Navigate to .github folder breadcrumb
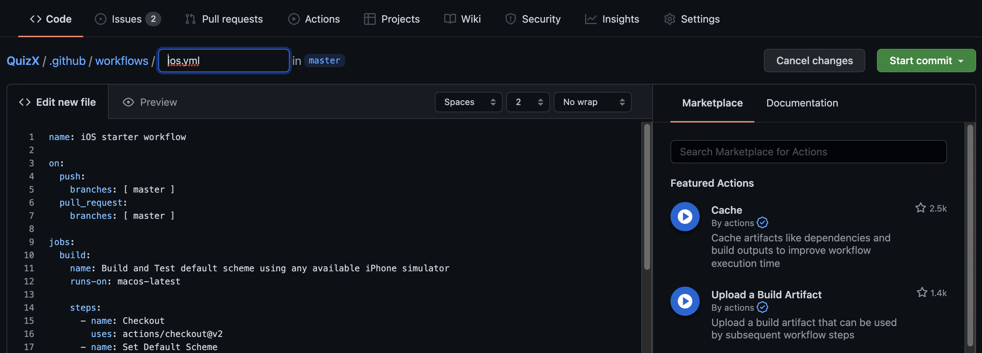982x353 pixels. click(67, 61)
